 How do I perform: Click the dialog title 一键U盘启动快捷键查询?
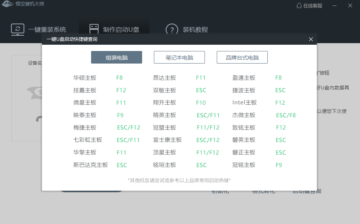pos(72,39)
